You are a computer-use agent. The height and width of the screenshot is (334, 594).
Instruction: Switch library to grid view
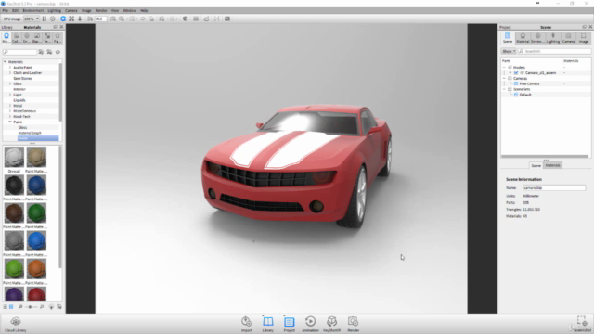11,307
